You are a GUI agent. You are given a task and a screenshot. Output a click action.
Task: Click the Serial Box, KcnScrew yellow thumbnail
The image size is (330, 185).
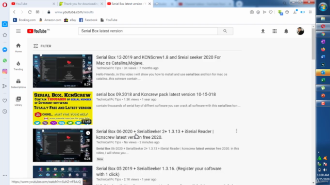pyautogui.click(x=62, y=108)
